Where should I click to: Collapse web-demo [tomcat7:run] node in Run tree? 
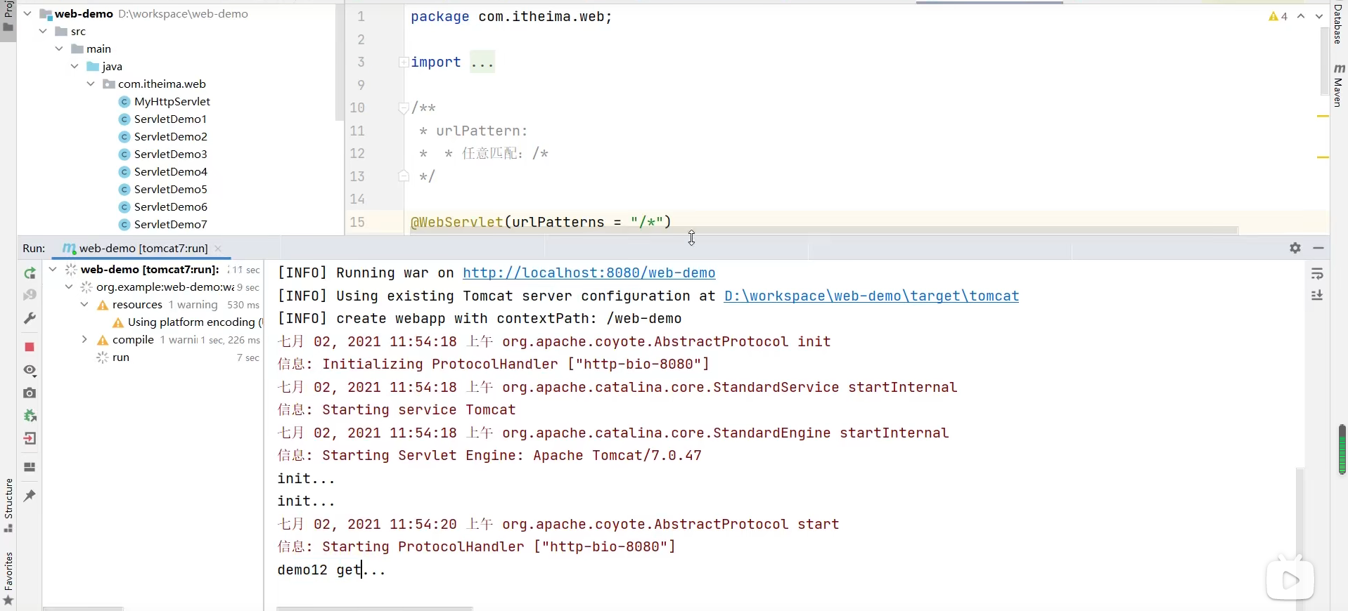tap(53, 269)
